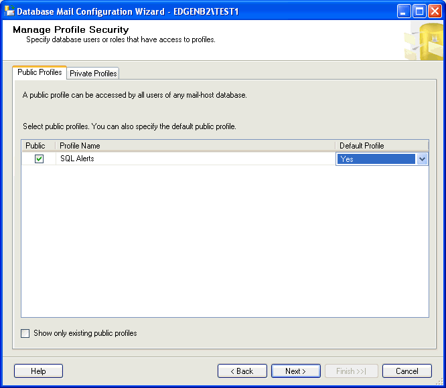
Task: Click the Default Profile column header
Action: click(x=381, y=146)
